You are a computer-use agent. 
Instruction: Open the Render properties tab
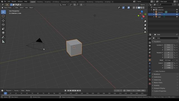point(150,43)
